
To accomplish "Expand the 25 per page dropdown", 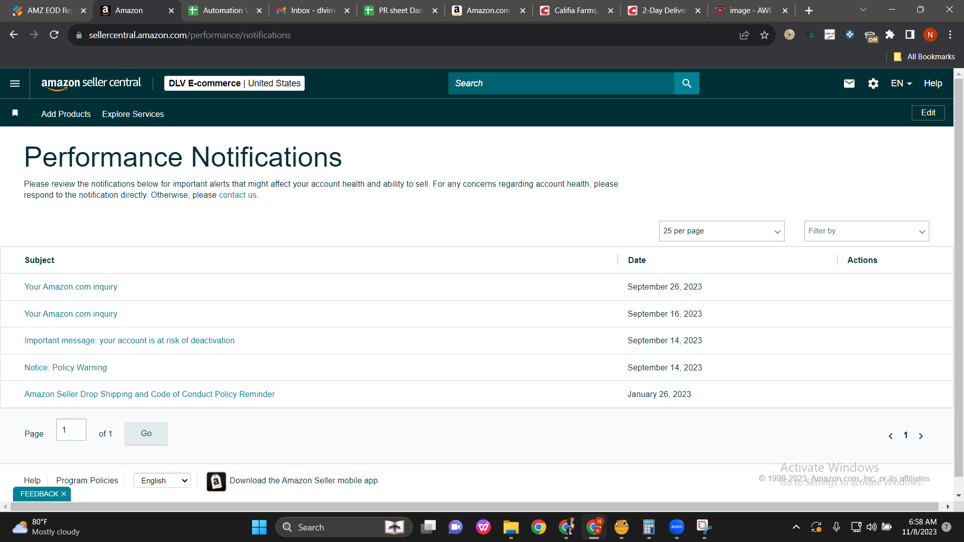I will 721,231.
